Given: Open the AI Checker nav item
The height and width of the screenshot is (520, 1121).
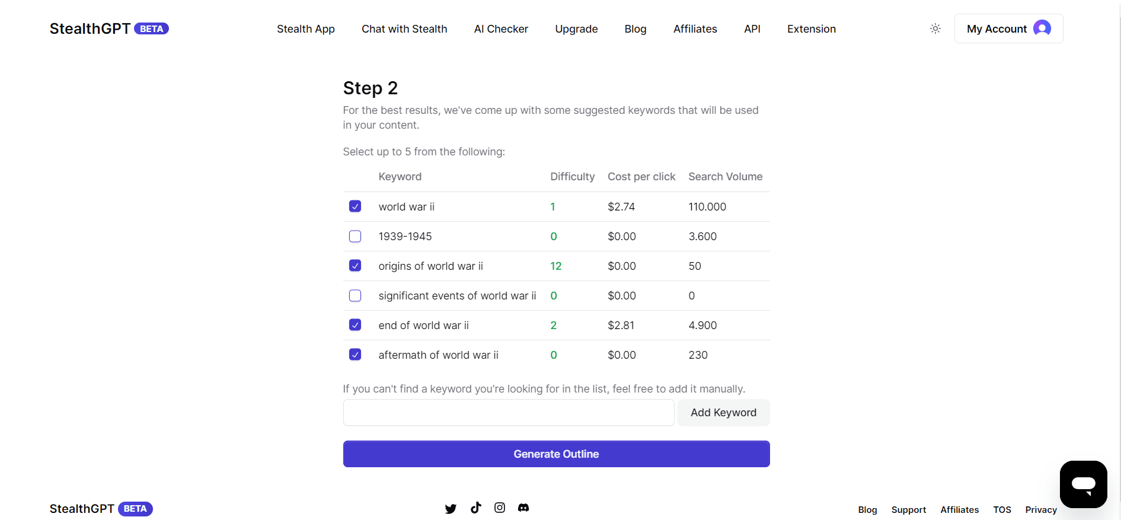Looking at the screenshot, I should tap(501, 29).
